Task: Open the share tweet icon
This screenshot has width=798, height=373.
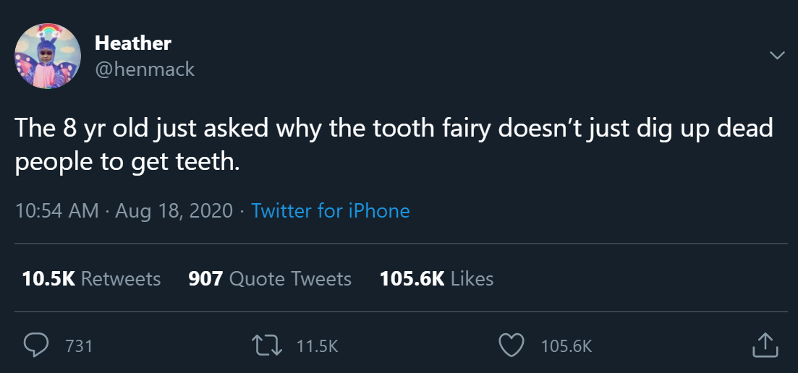Action: [764, 346]
